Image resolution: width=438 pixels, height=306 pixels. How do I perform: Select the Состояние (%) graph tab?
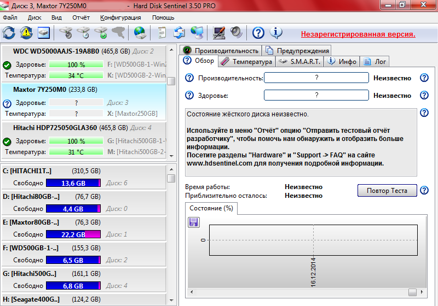coord(211,208)
